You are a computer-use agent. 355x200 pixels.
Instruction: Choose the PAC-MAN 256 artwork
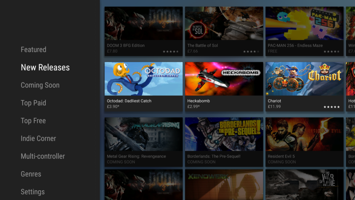tap(304, 24)
